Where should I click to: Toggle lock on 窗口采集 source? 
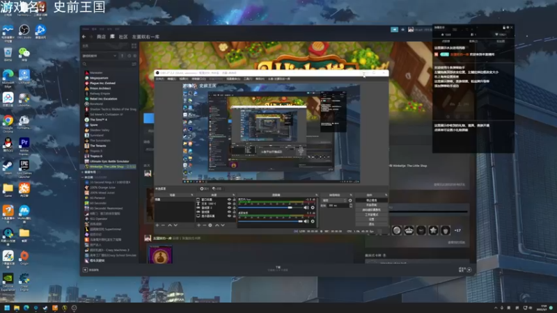tap(234, 200)
